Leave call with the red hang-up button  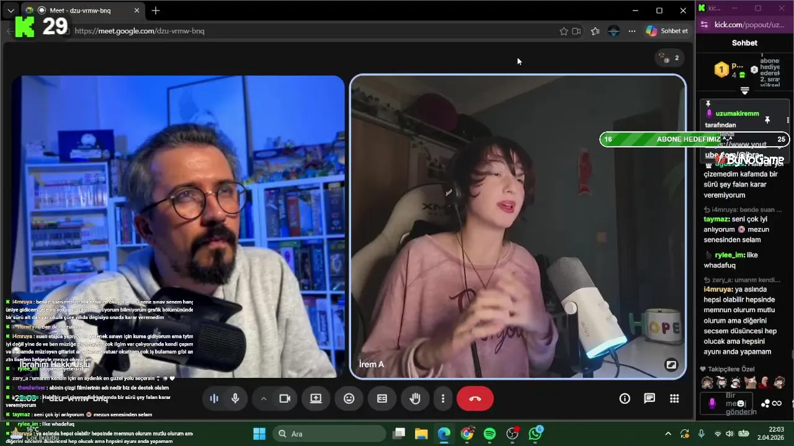[475, 398]
